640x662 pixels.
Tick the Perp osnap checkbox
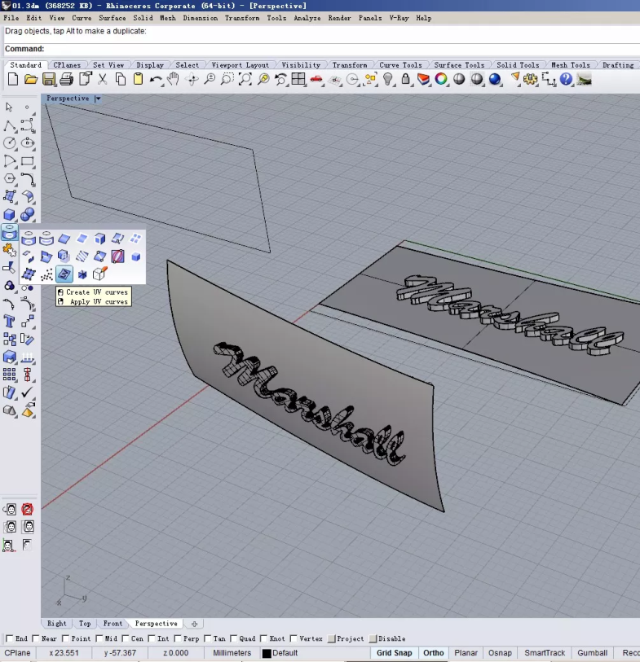179,638
